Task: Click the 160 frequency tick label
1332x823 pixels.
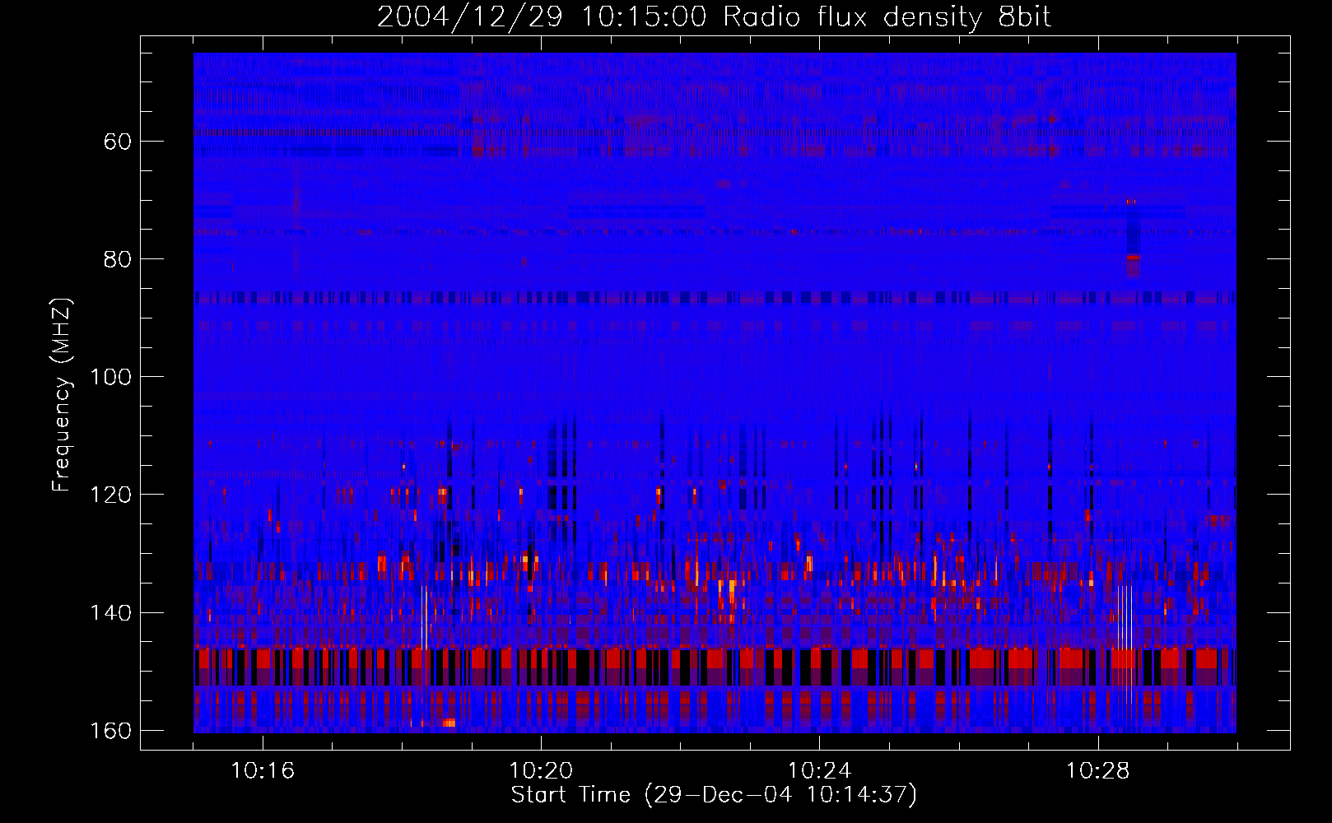Action: point(110,731)
